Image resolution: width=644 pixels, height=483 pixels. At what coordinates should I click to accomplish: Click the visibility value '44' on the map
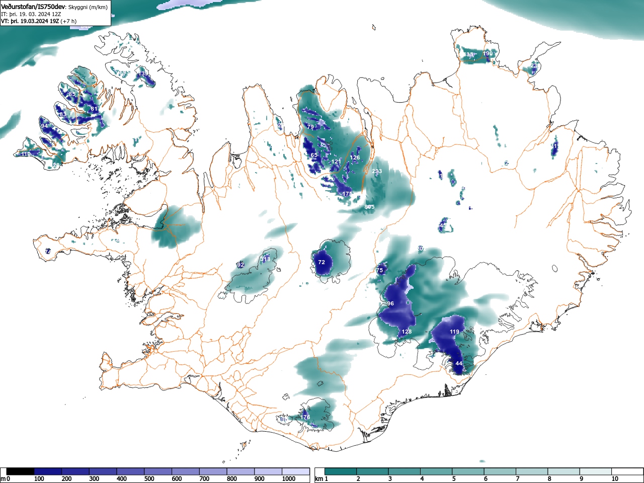click(x=458, y=363)
